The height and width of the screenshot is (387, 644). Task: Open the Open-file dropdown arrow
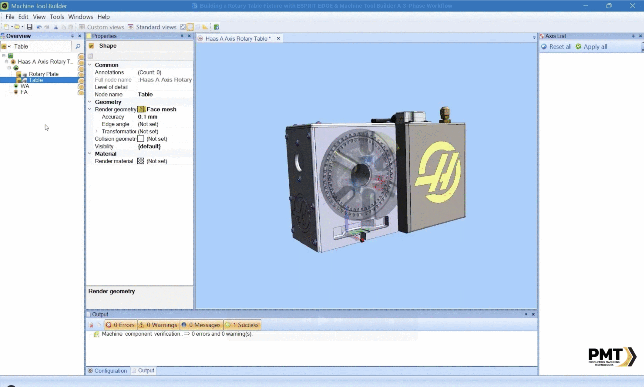point(22,27)
